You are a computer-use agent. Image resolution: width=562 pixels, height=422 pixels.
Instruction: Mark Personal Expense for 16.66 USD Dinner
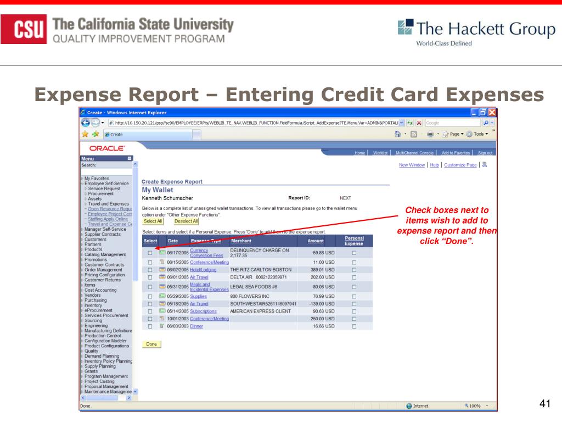[354, 326]
